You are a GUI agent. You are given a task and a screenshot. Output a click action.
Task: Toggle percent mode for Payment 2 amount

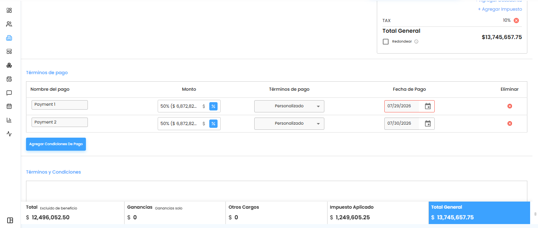point(213,123)
